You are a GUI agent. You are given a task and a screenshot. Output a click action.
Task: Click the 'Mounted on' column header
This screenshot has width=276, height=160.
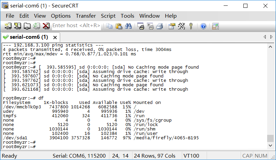(147, 103)
